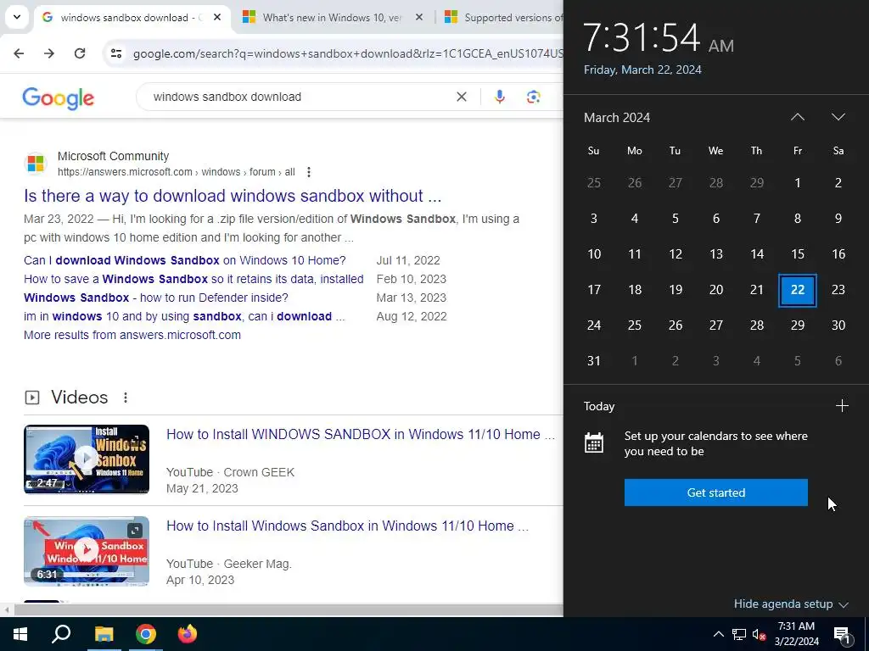Select March 22 in calendar
This screenshot has height=651, width=869.
[x=798, y=290]
